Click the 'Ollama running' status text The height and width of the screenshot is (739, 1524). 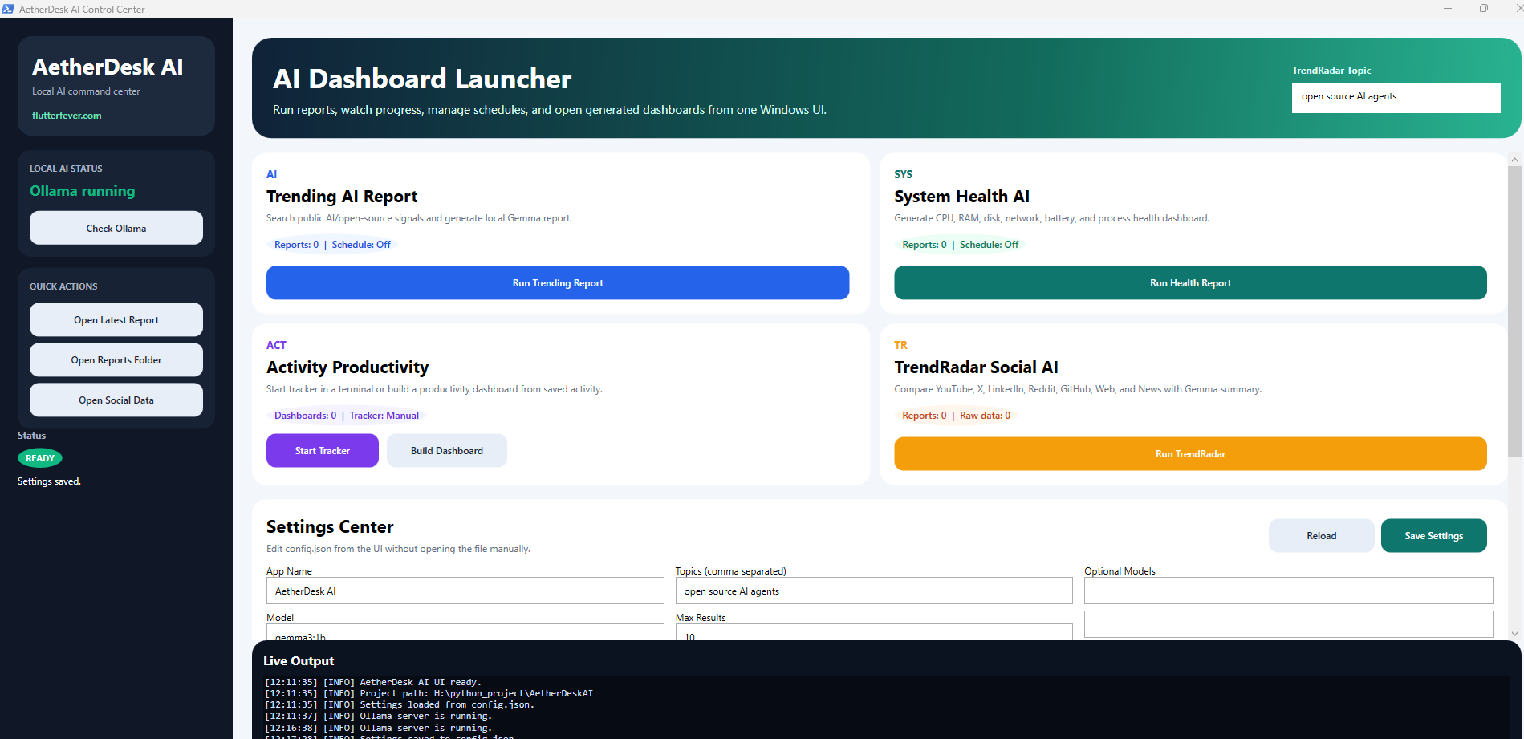coord(83,191)
